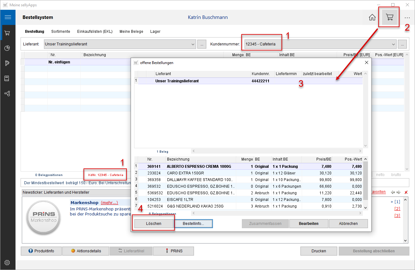This screenshot has width=415, height=270.
Task: Open the Einkaufslisten (EKL) tab
Action: 95,32
